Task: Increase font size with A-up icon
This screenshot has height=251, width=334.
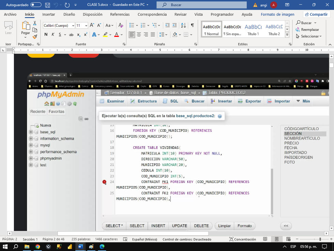Action: (92, 25)
